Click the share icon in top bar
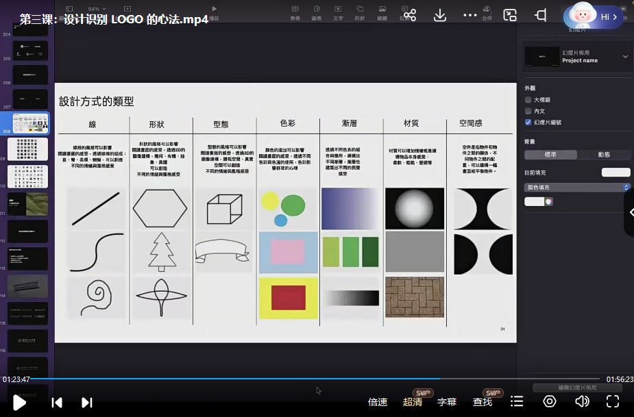 click(410, 16)
